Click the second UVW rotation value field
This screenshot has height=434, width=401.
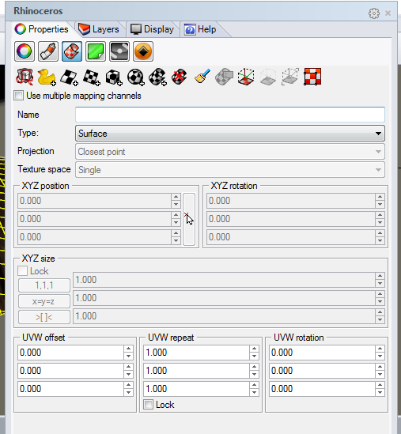tap(322, 370)
